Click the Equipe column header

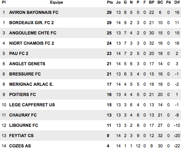(x=56, y=2)
